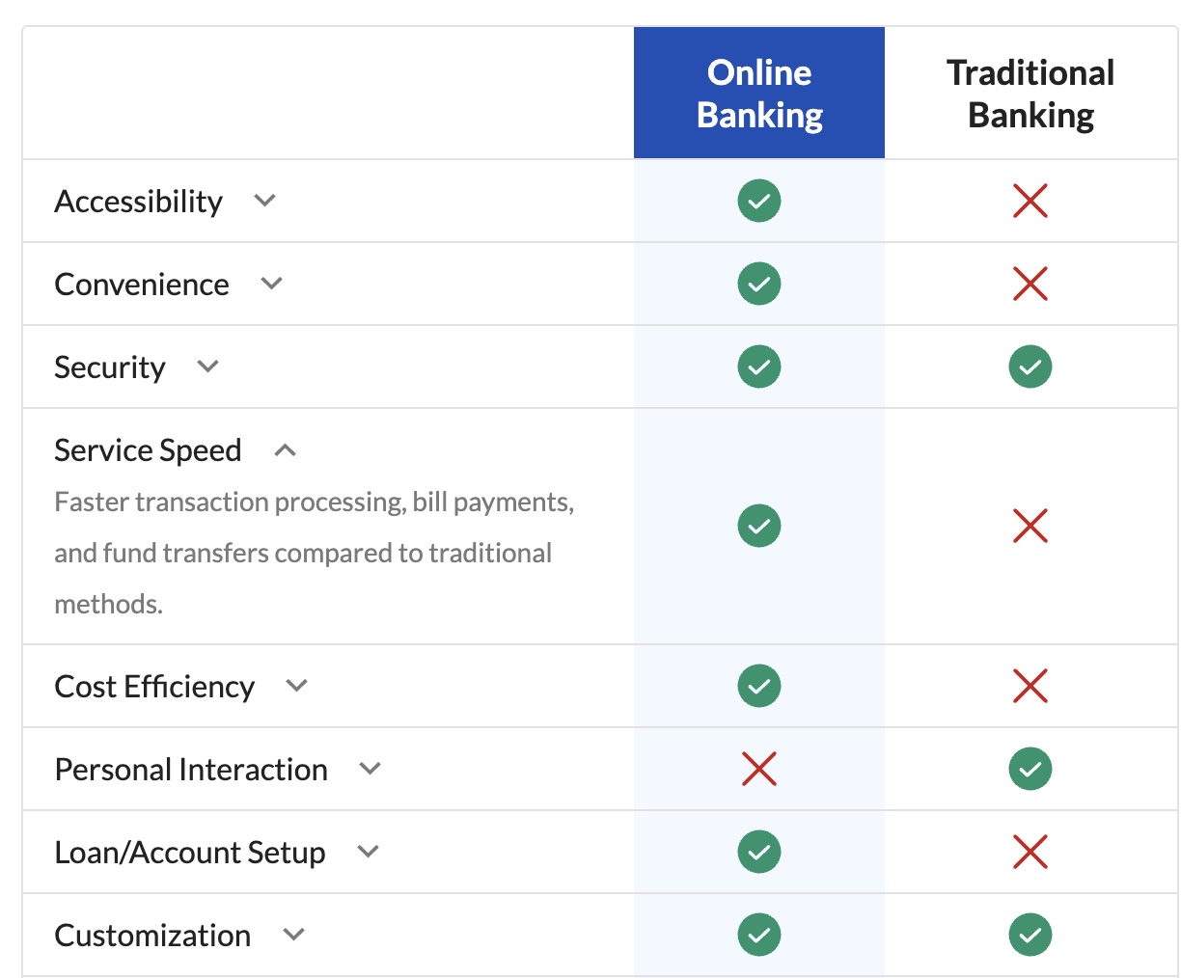Expand the Cost Efficiency chevron
Viewport: 1181px width, 978px height.
(296, 686)
